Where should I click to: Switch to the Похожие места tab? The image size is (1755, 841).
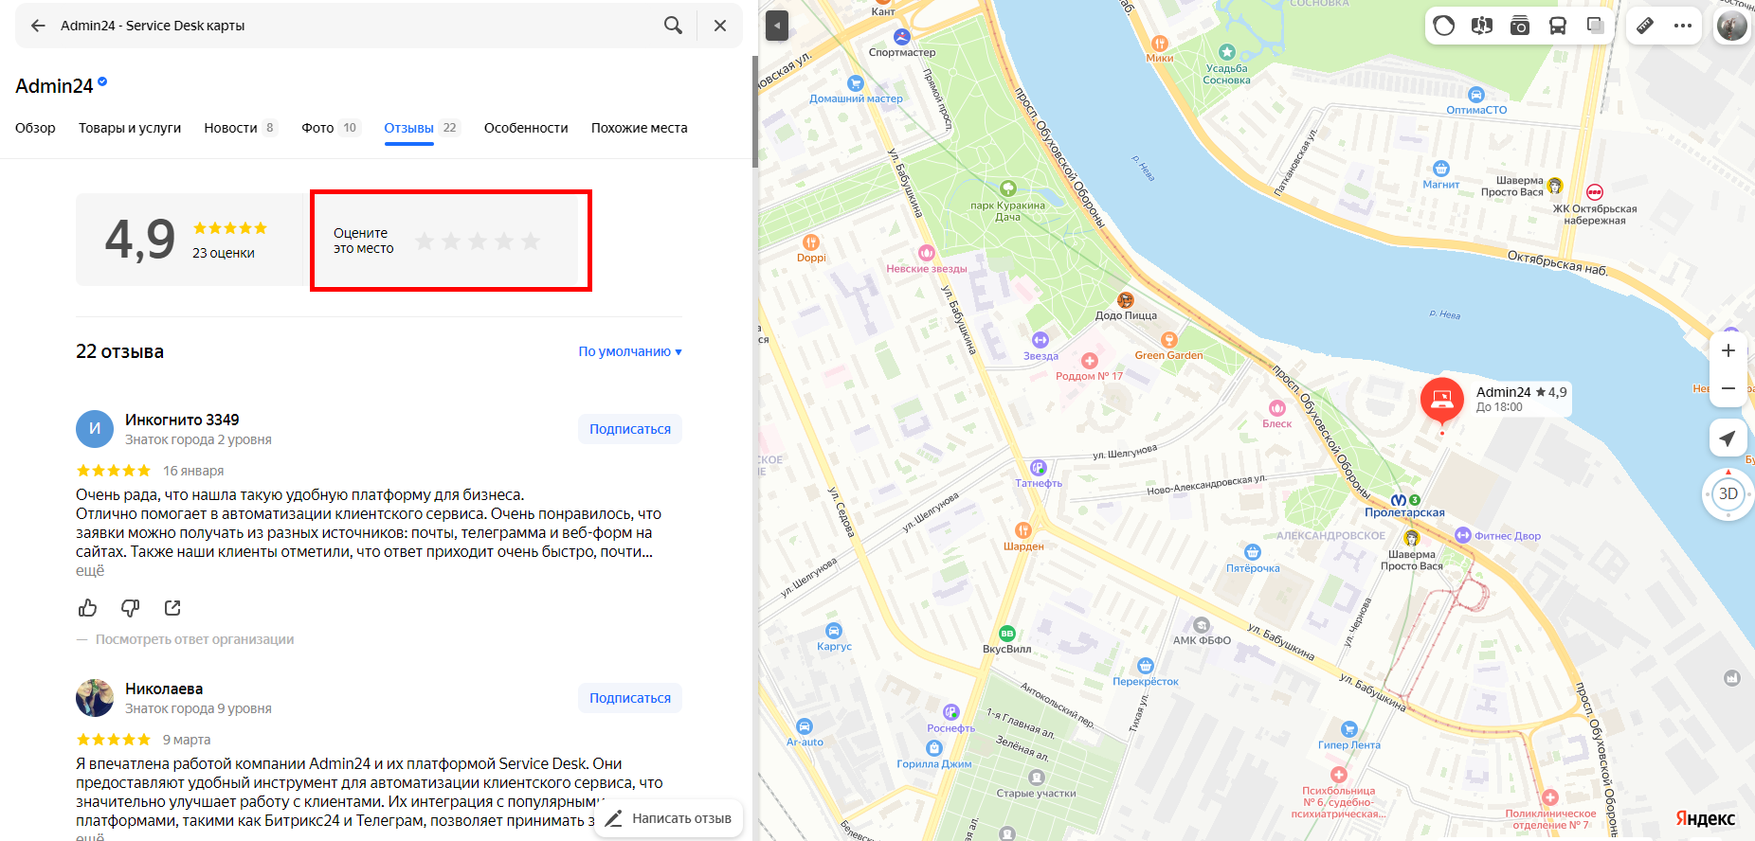pos(640,128)
